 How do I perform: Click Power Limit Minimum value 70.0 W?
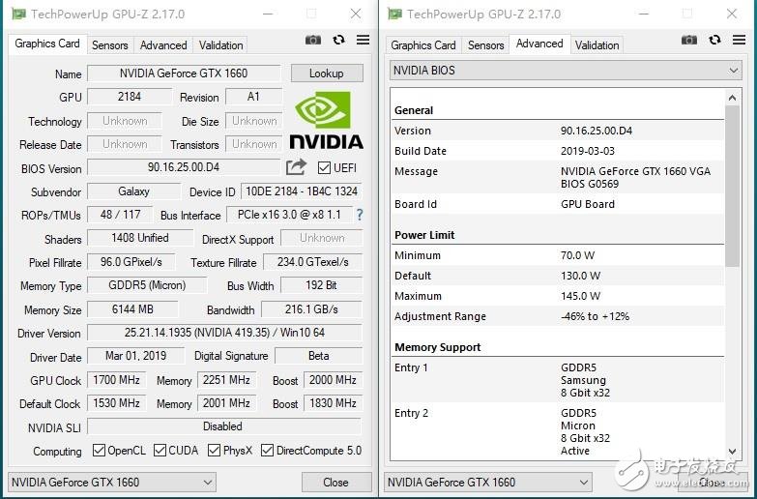click(577, 255)
